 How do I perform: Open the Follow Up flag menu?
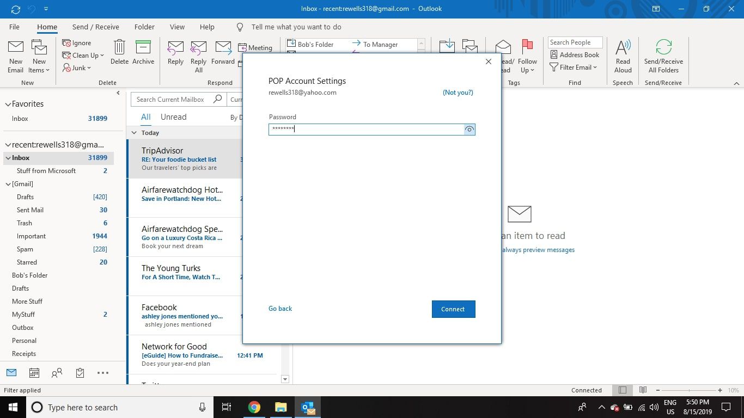click(x=527, y=57)
